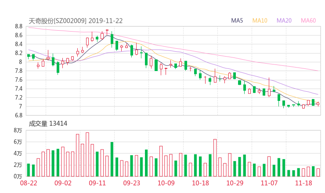
Task: Click the MA10 legend label
Action: click(260, 21)
